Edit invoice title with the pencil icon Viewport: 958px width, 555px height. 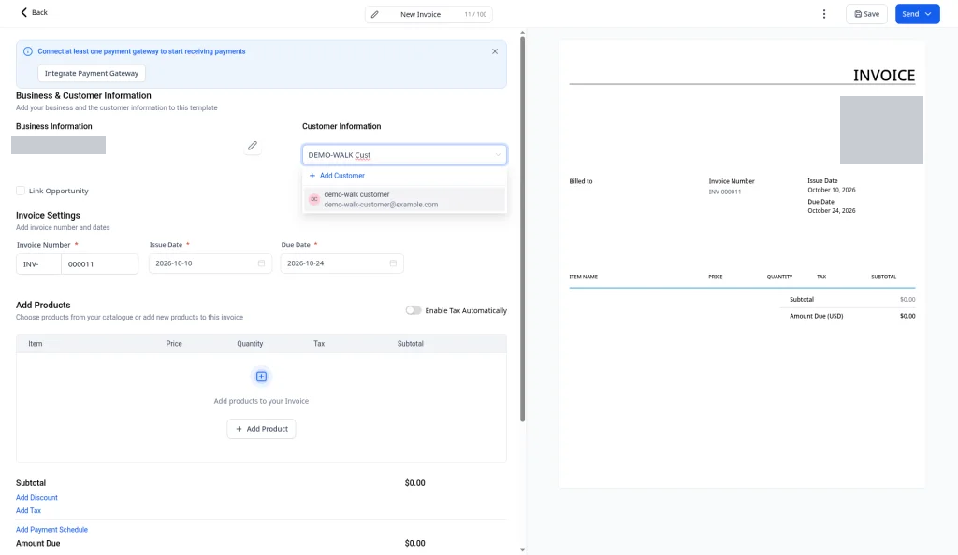374,14
